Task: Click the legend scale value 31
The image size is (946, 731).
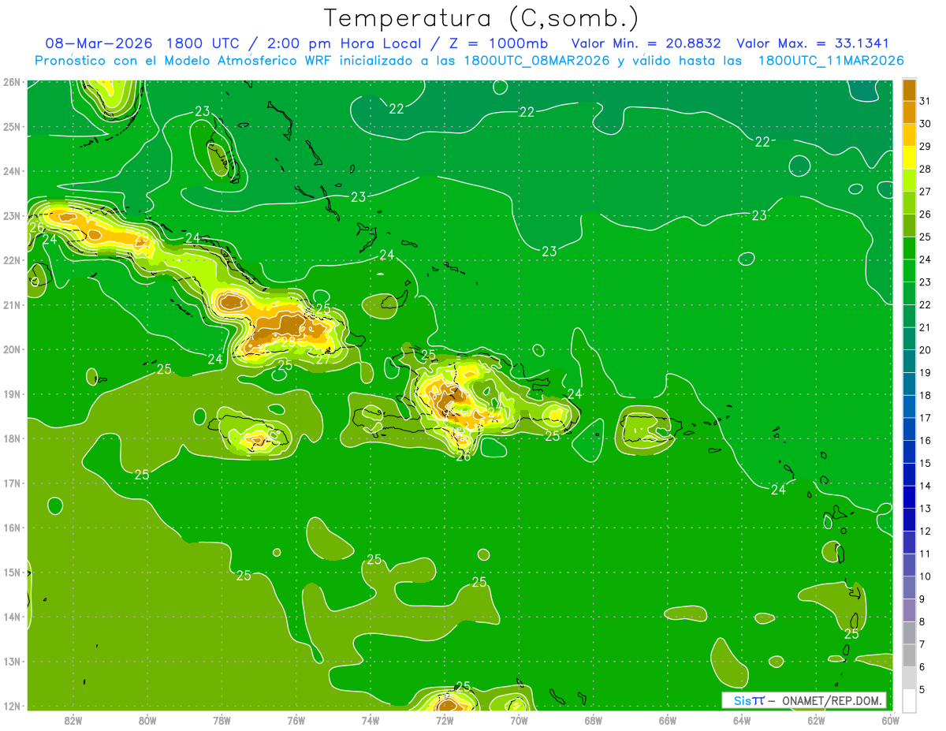Action: point(925,101)
